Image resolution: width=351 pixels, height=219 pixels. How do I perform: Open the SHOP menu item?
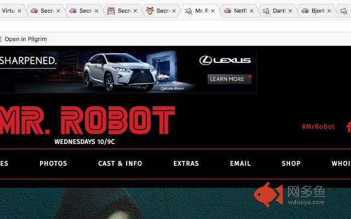[291, 163]
